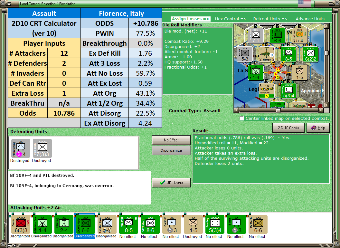
Task: Switch to the Retreat Units step
Action: [270, 19]
